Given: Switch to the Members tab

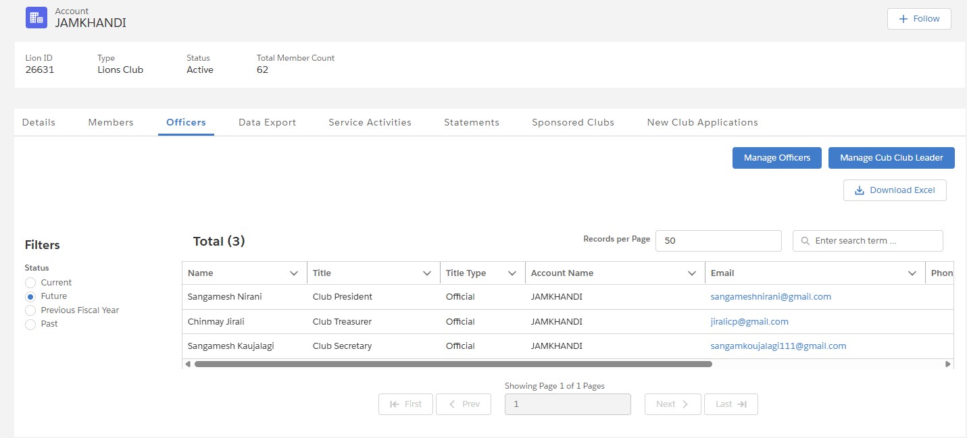Looking at the screenshot, I should click(111, 122).
